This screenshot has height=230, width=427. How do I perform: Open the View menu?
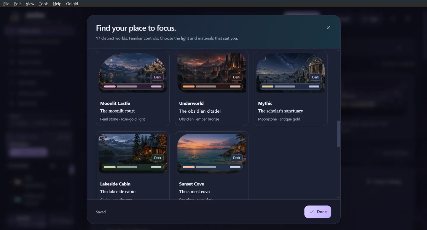pyautogui.click(x=30, y=4)
